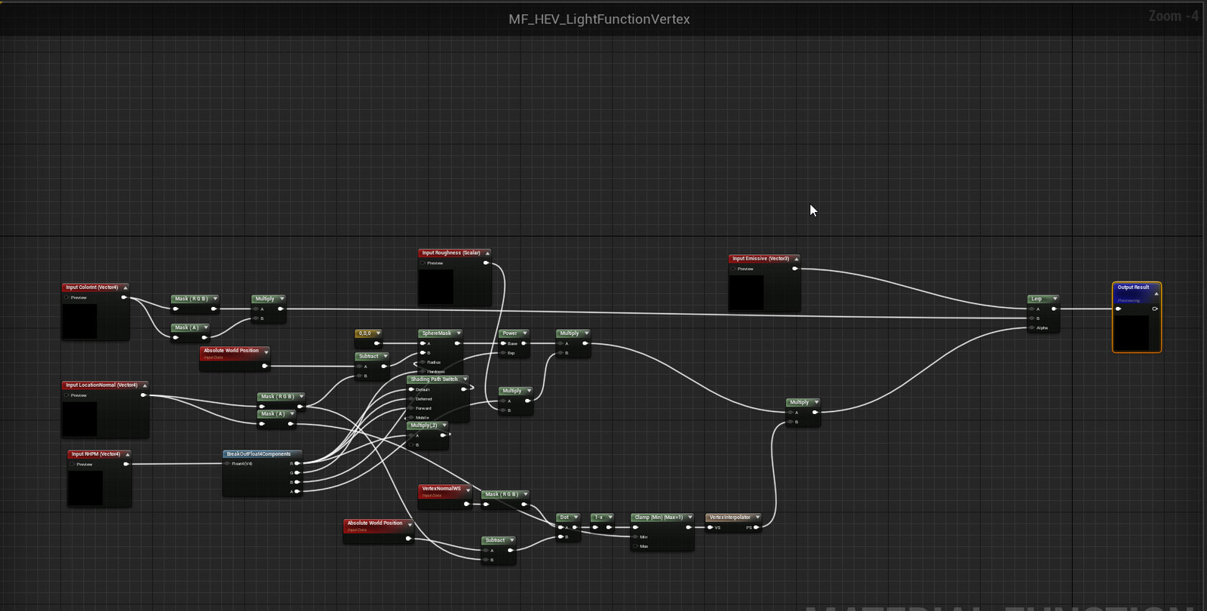Image resolution: width=1207 pixels, height=611 pixels.
Task: Click the Float4 input pin on BreakOutFloat4Components
Action: (227, 463)
